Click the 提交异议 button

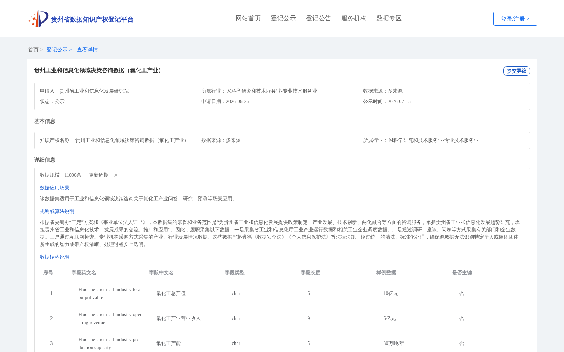[516, 71]
